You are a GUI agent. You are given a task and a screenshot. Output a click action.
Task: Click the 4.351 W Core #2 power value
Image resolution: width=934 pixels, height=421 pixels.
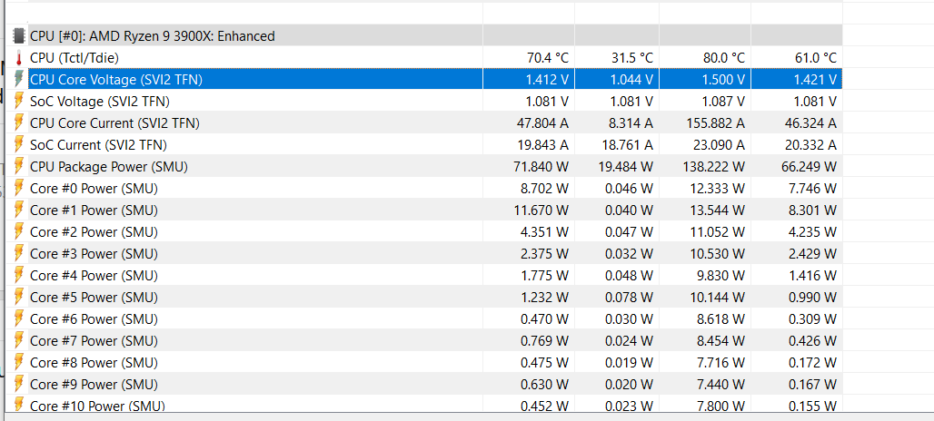tap(545, 232)
